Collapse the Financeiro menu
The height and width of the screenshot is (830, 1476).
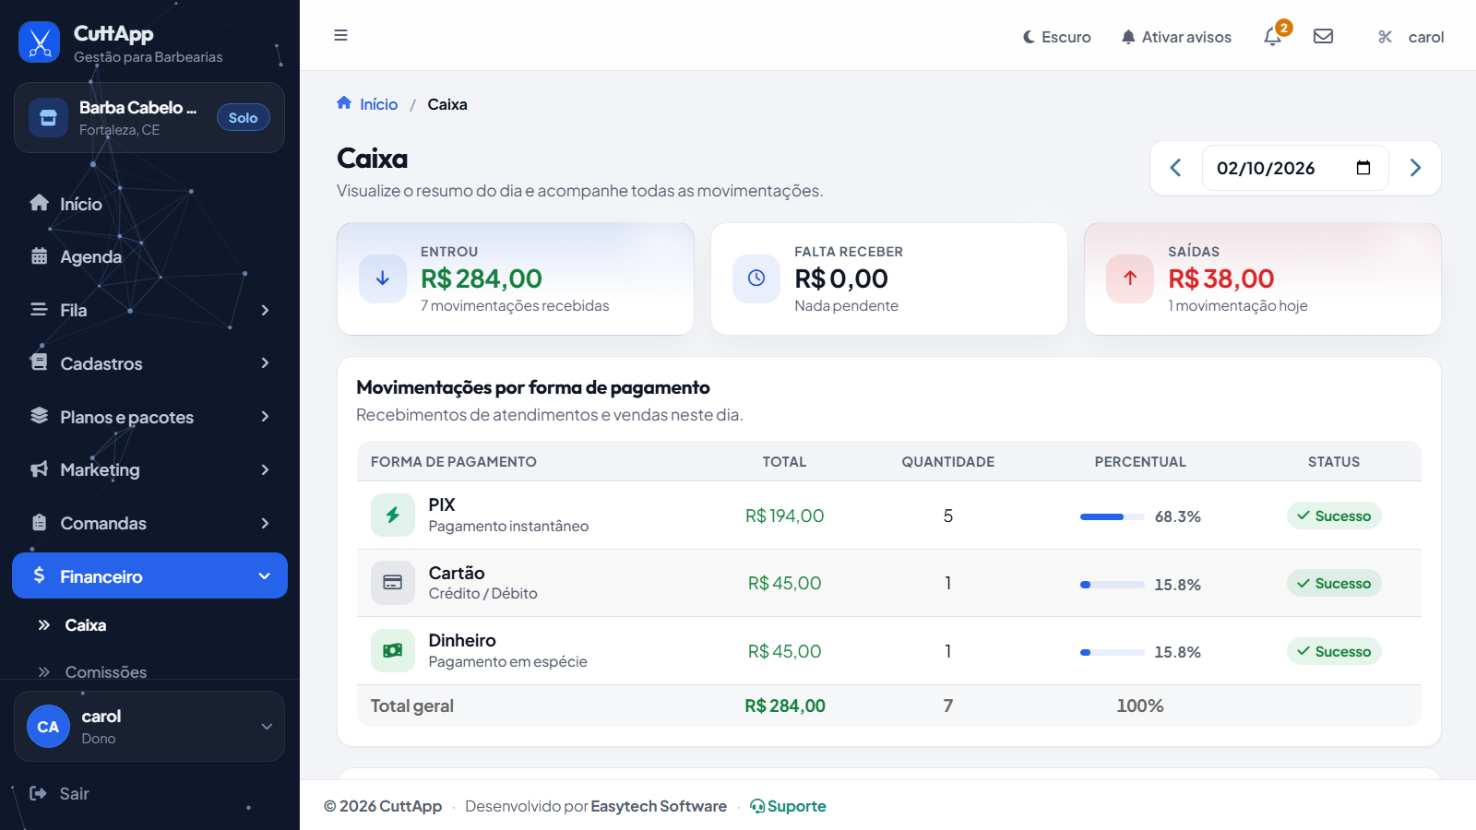click(x=149, y=575)
